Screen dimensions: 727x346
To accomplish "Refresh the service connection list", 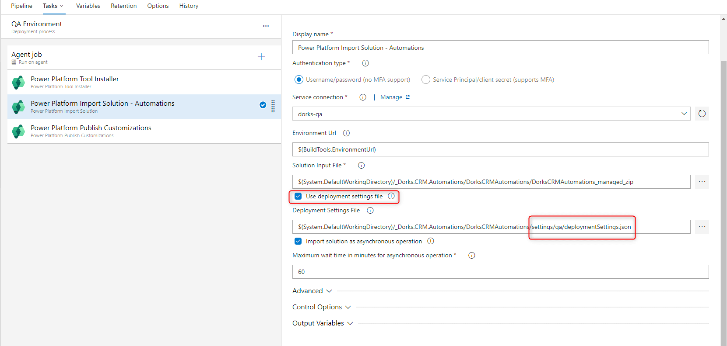I will pyautogui.click(x=702, y=114).
